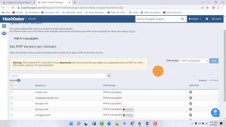This screenshot has height=127, width=226.
Task: Sort by the PHP Version column header
Action: pos(109,85)
